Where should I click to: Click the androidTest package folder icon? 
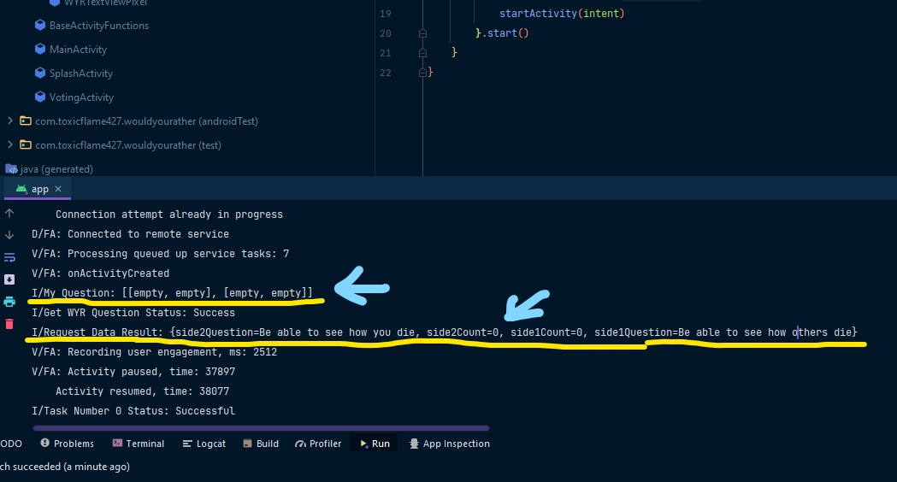[x=25, y=120]
